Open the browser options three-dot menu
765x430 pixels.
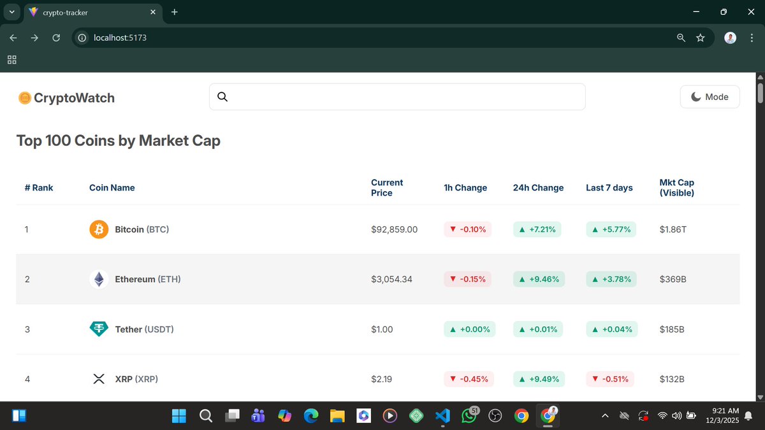[751, 38]
